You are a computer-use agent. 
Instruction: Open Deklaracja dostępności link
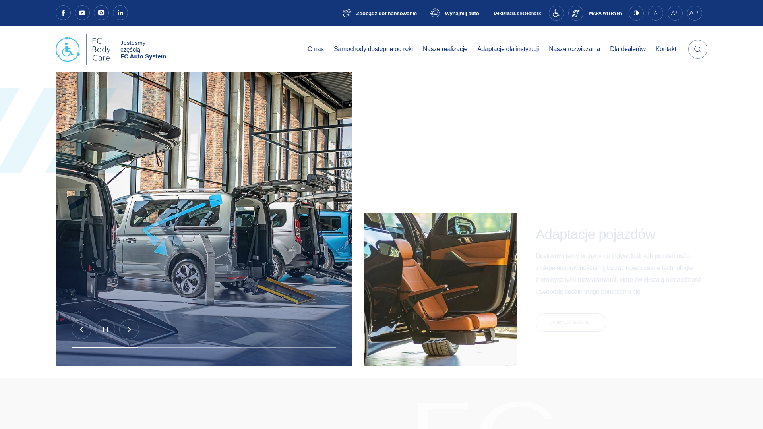coord(518,13)
